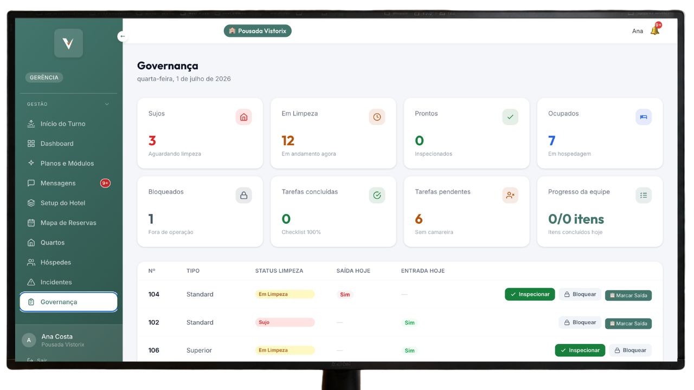Click the notification bell icon
Viewport: 694px width, 390px height.
coord(654,31)
